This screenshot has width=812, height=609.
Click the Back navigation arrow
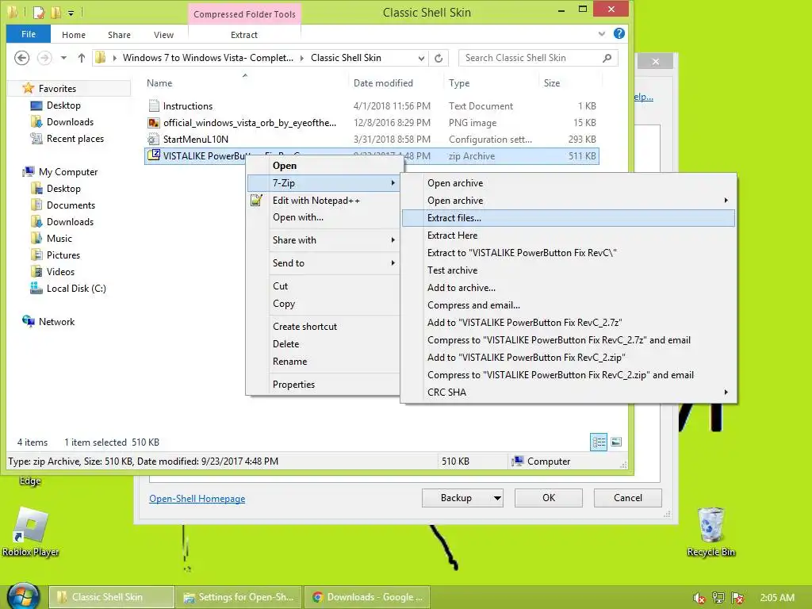21,57
